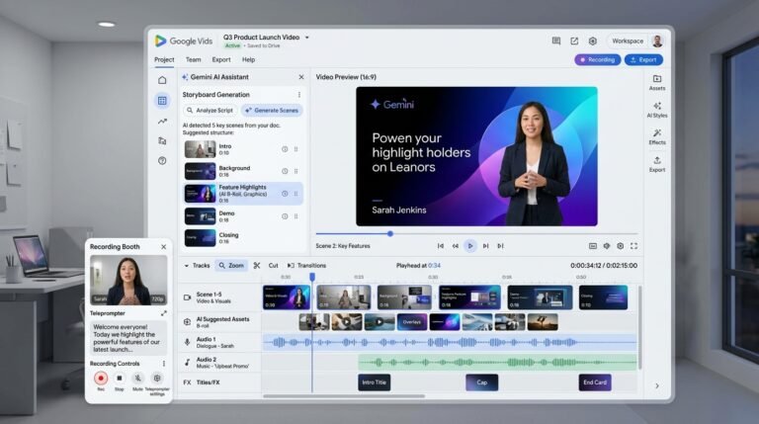Select the Intro Title clip on Titles/FX track
The image size is (759, 424).
coord(375,382)
